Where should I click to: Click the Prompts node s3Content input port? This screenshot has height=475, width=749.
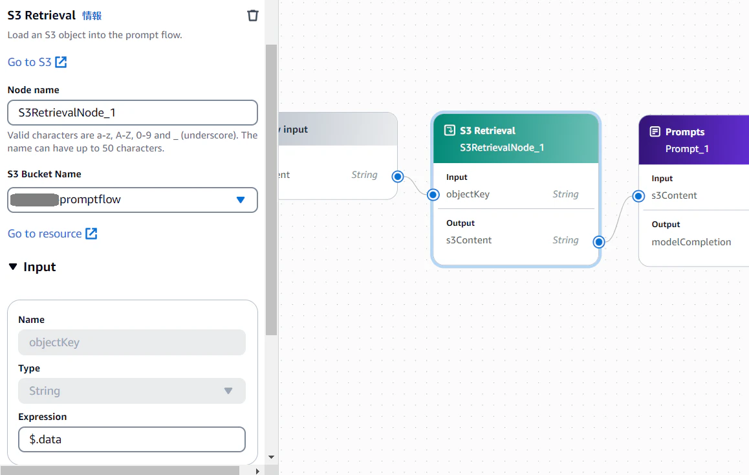(638, 196)
